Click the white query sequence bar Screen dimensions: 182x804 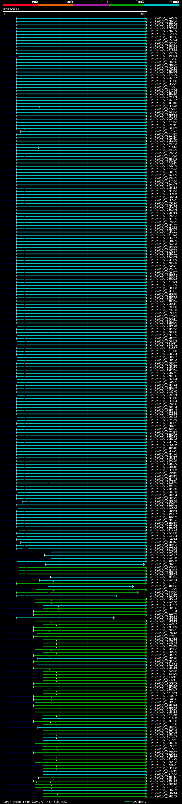(75, 11)
